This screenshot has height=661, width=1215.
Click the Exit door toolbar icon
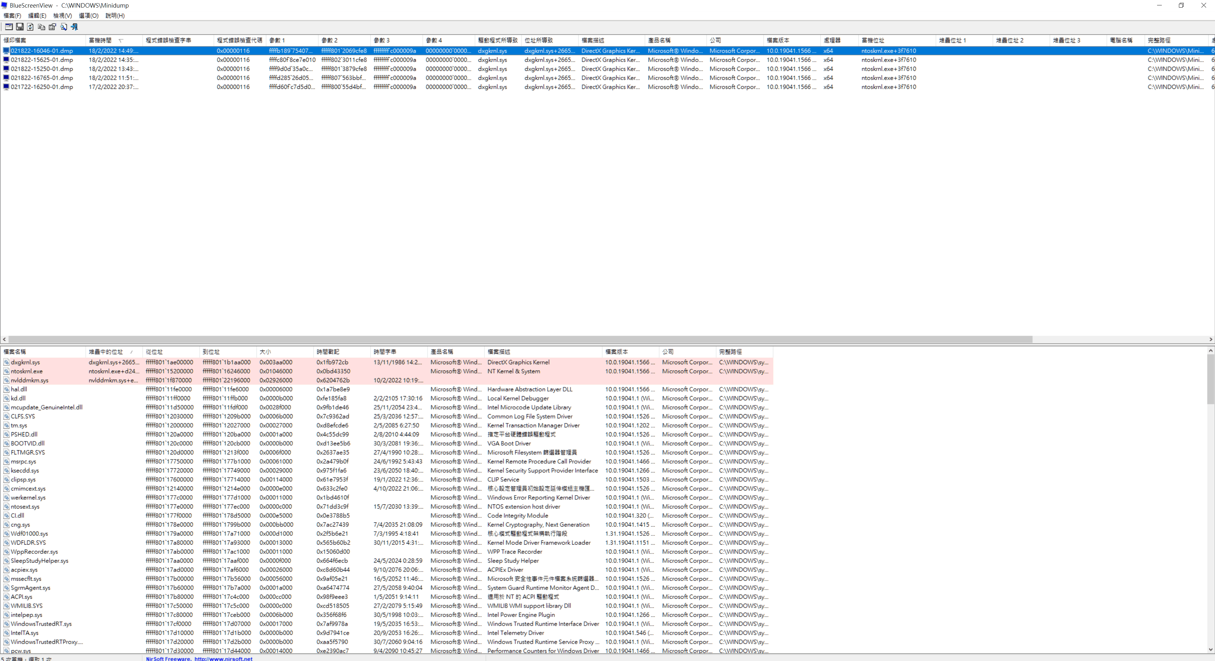[x=74, y=27]
